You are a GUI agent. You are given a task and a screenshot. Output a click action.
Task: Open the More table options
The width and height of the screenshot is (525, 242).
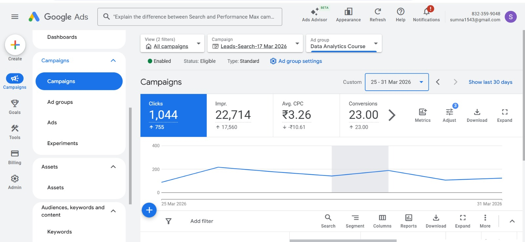point(485,221)
